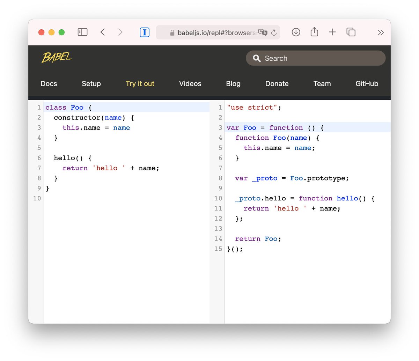Click line number 3 in the source editor
Viewport: 419px width, 361px height.
pos(39,127)
